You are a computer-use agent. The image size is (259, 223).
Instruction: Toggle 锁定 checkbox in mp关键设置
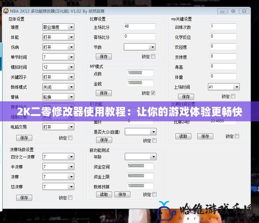click(x=233, y=96)
